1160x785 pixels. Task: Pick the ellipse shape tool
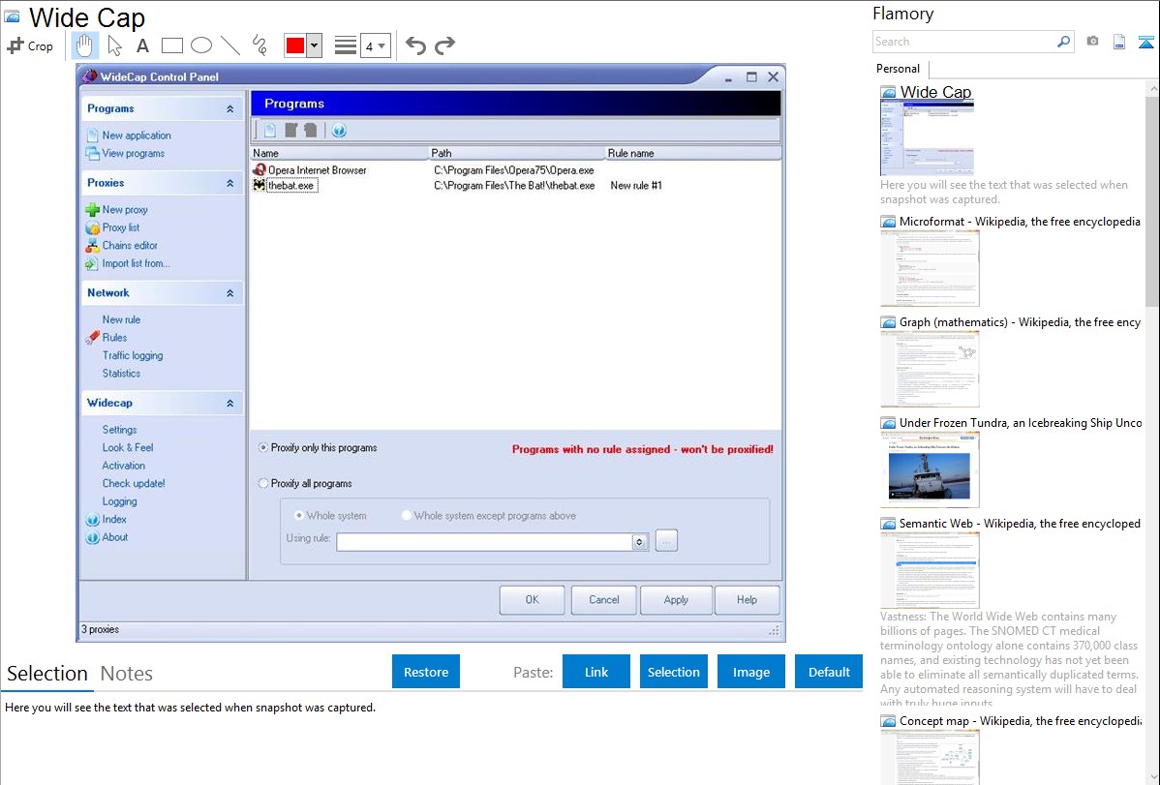coord(201,45)
